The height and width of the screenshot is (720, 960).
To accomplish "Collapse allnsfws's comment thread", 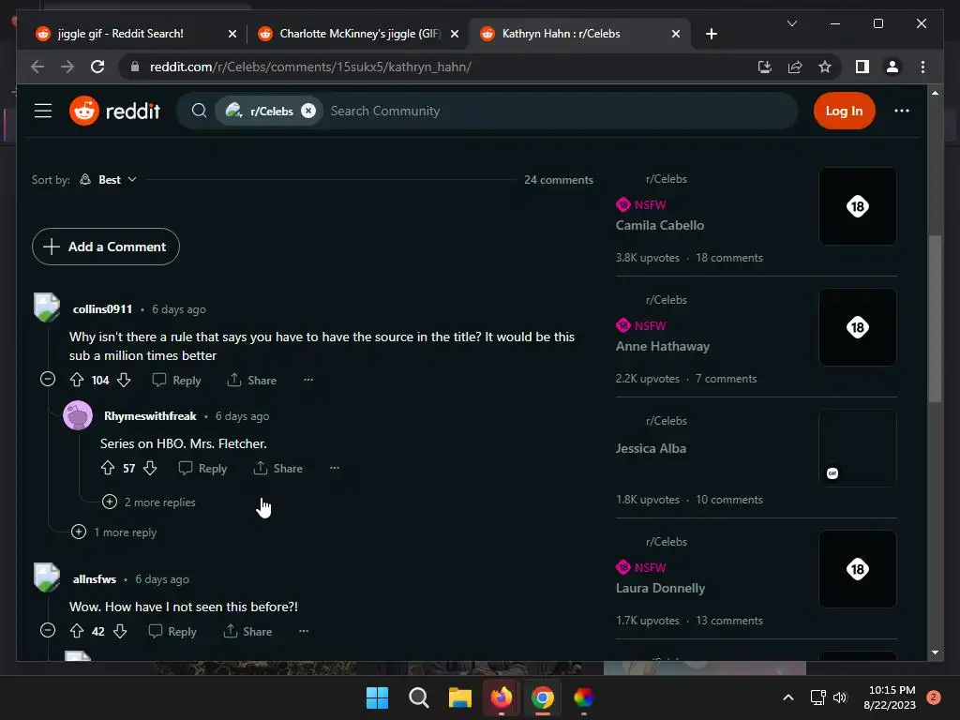I will [48, 631].
